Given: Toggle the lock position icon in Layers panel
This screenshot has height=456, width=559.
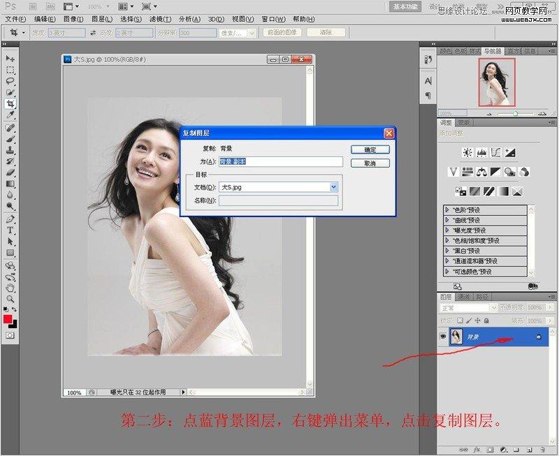Looking at the screenshot, I should [478, 319].
